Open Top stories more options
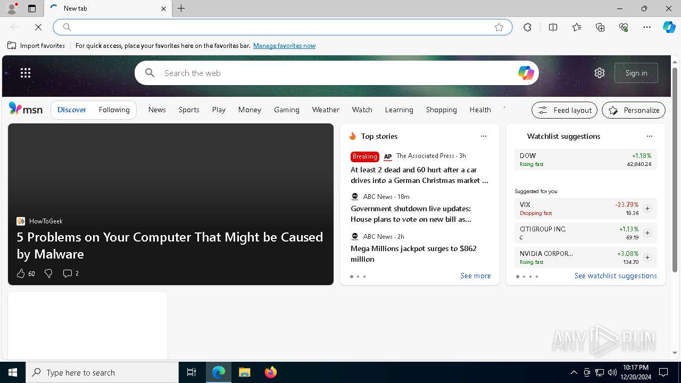This screenshot has width=681, height=383. pos(484,136)
